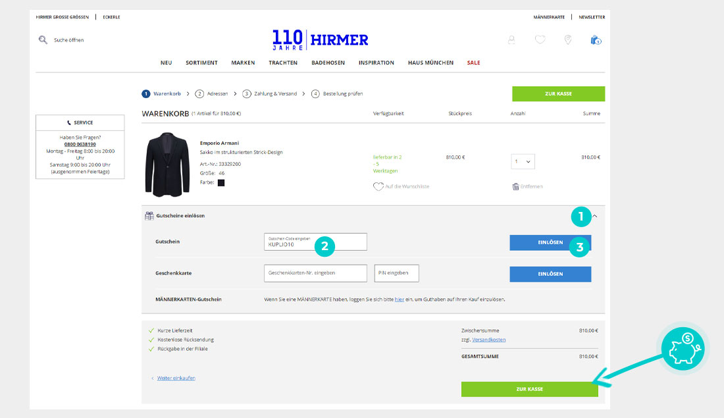Click the Gutscheine einlösen heading
The width and height of the screenshot is (724, 418).
(180, 216)
